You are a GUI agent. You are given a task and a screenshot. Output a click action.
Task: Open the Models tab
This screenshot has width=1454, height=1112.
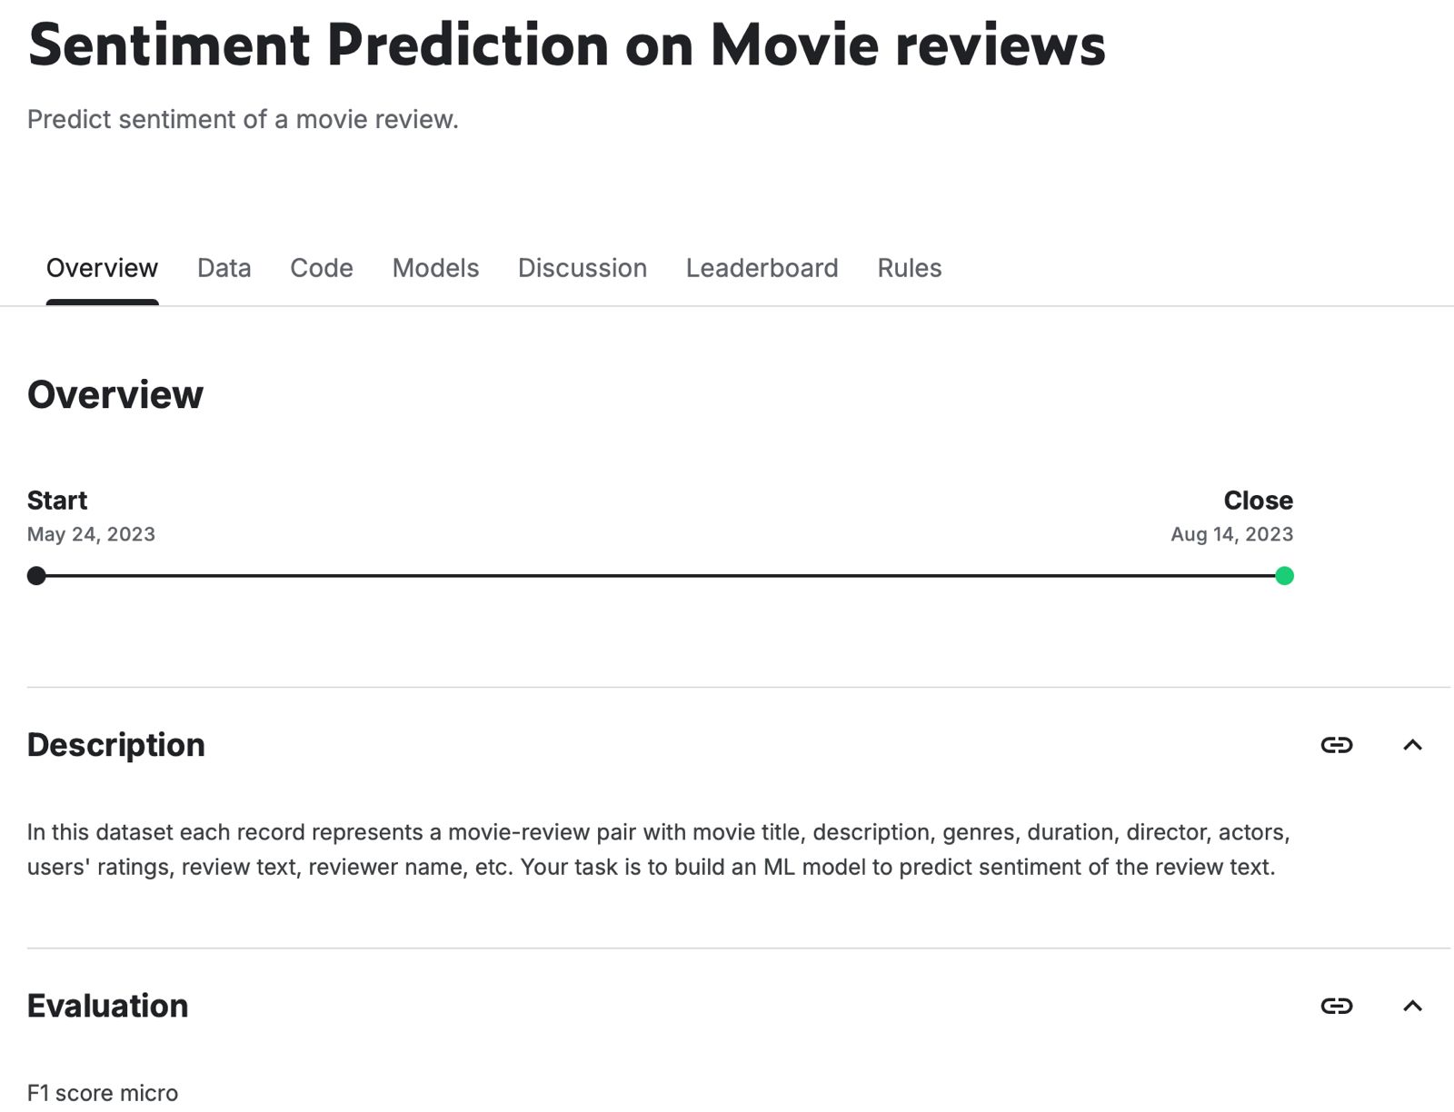click(x=434, y=268)
